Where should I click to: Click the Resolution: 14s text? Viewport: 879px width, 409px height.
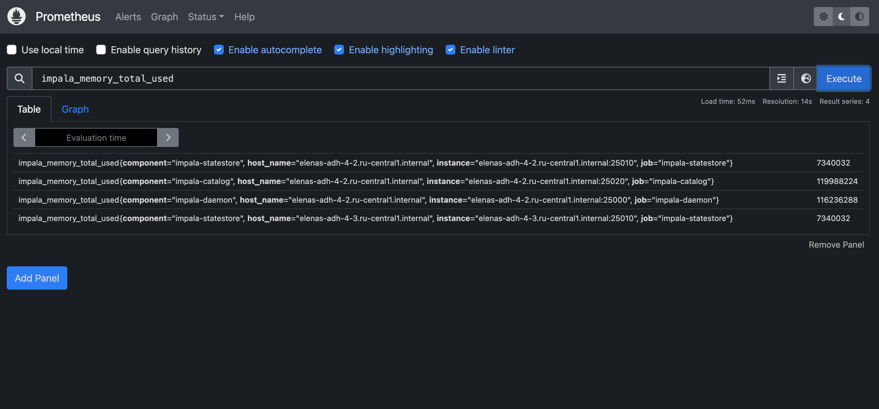(x=787, y=101)
